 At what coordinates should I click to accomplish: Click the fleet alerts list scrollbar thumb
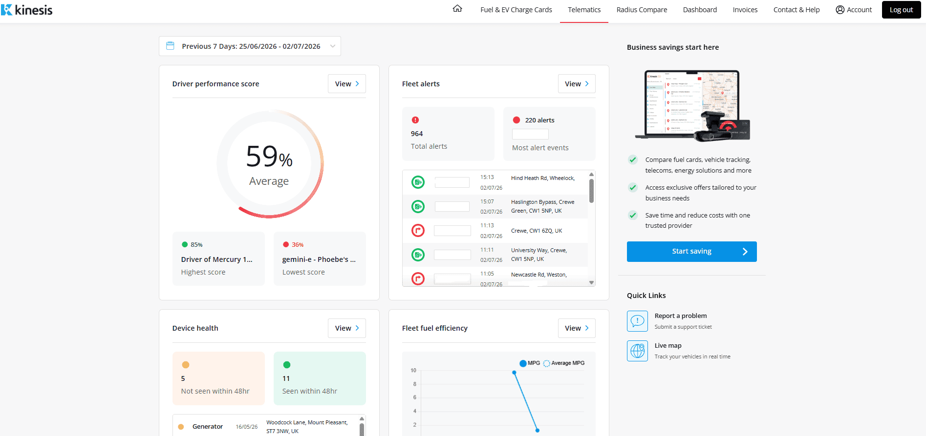click(591, 191)
